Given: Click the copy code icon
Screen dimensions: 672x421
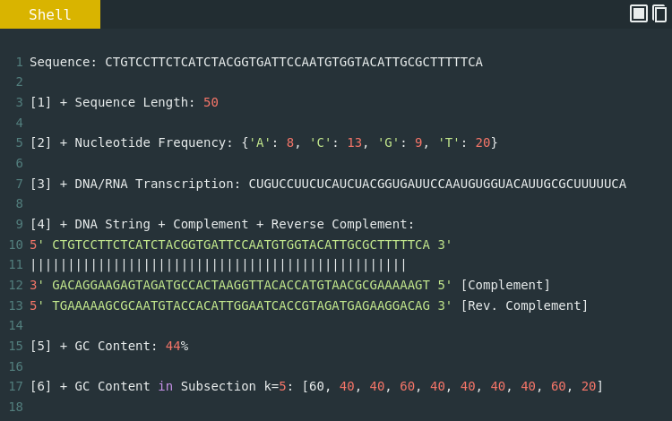Looking at the screenshot, I should [659, 13].
